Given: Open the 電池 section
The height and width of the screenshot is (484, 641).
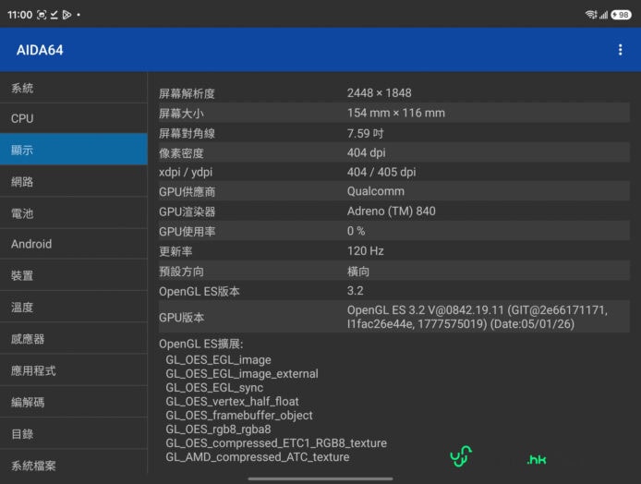Looking at the screenshot, I should pyautogui.click(x=74, y=213).
